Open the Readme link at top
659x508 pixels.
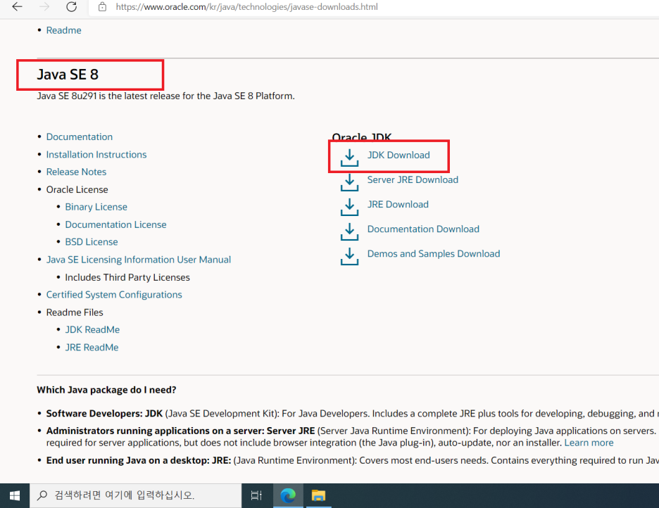pos(64,30)
